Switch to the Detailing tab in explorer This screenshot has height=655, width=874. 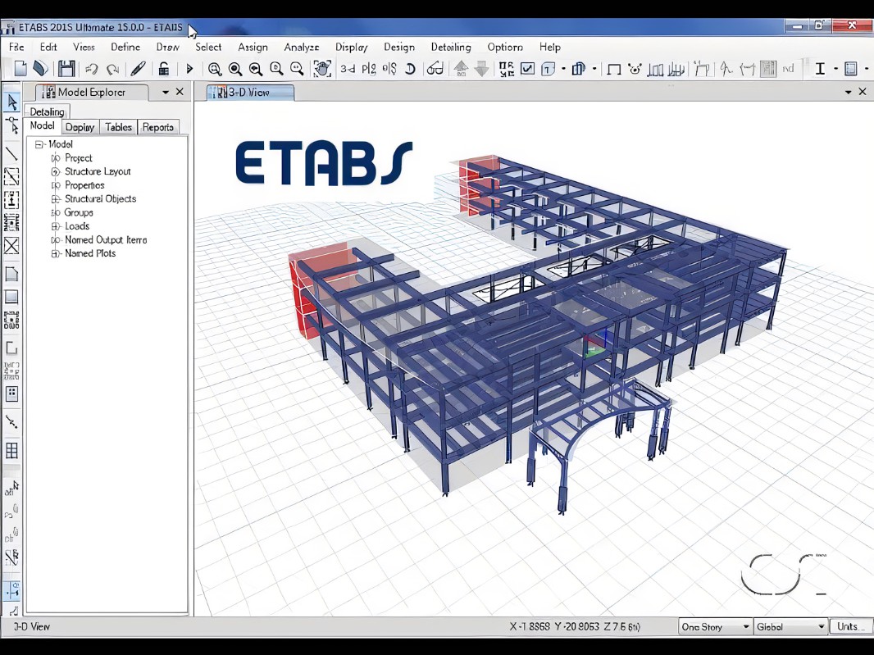47,111
